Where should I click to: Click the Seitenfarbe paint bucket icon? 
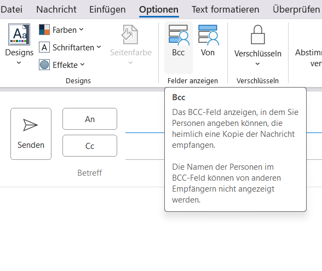click(130, 34)
